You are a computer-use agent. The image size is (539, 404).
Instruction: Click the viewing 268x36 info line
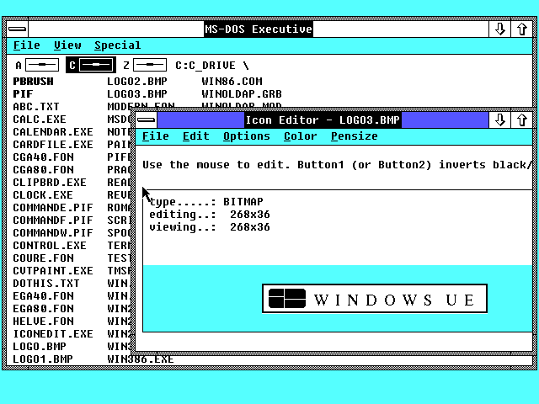210,227
